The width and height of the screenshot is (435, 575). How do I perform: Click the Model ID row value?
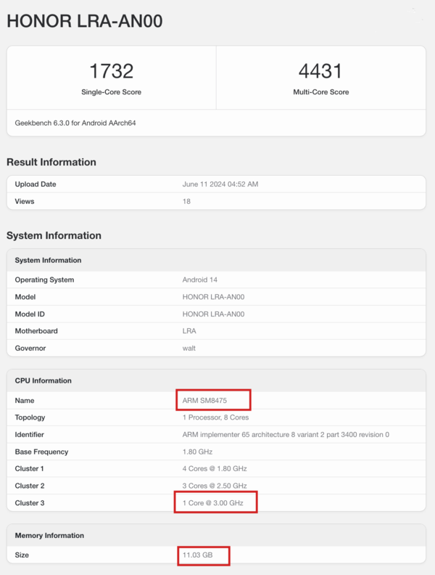point(213,314)
